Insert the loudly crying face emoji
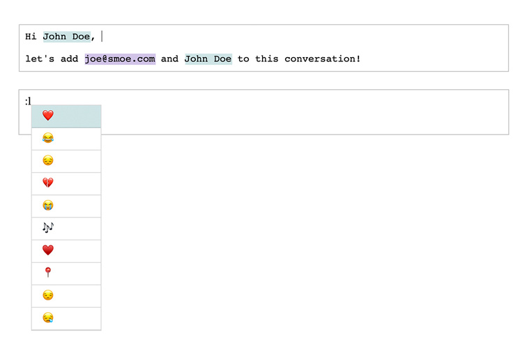 point(66,206)
